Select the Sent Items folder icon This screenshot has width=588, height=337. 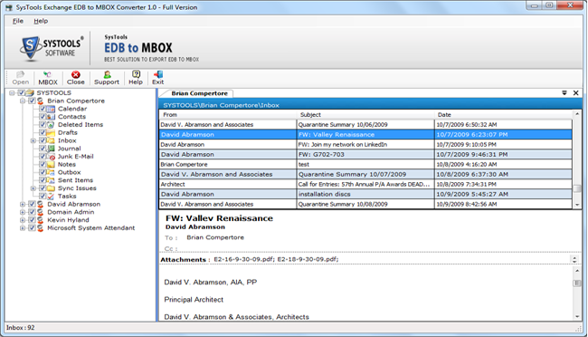51,180
